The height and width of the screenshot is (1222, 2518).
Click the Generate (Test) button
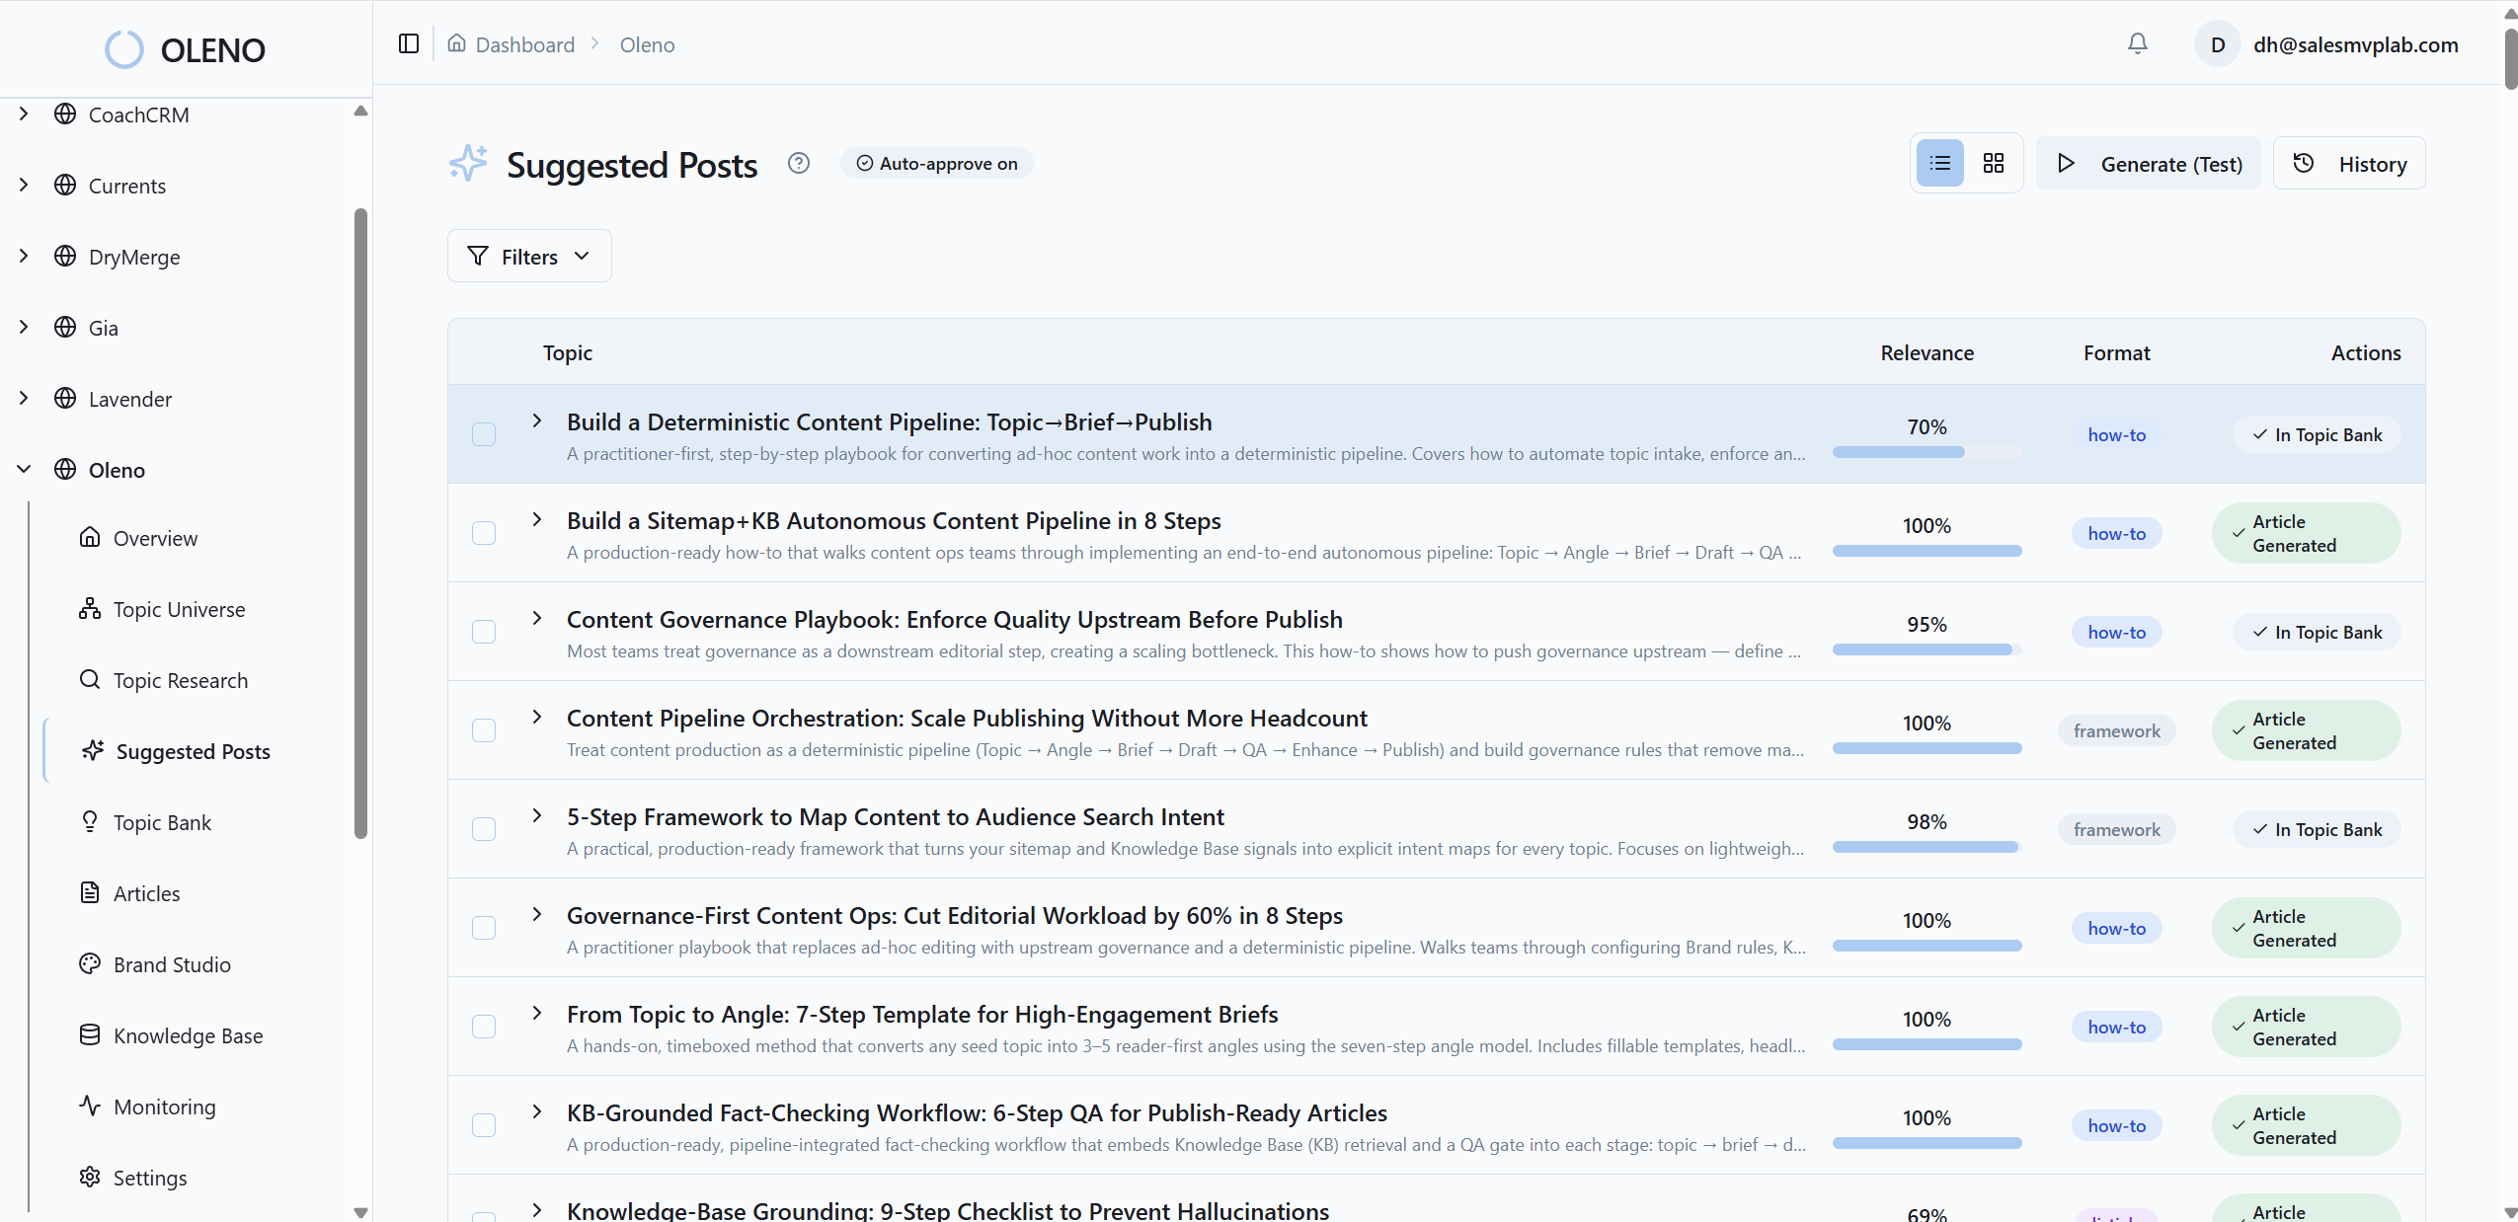2148,163
